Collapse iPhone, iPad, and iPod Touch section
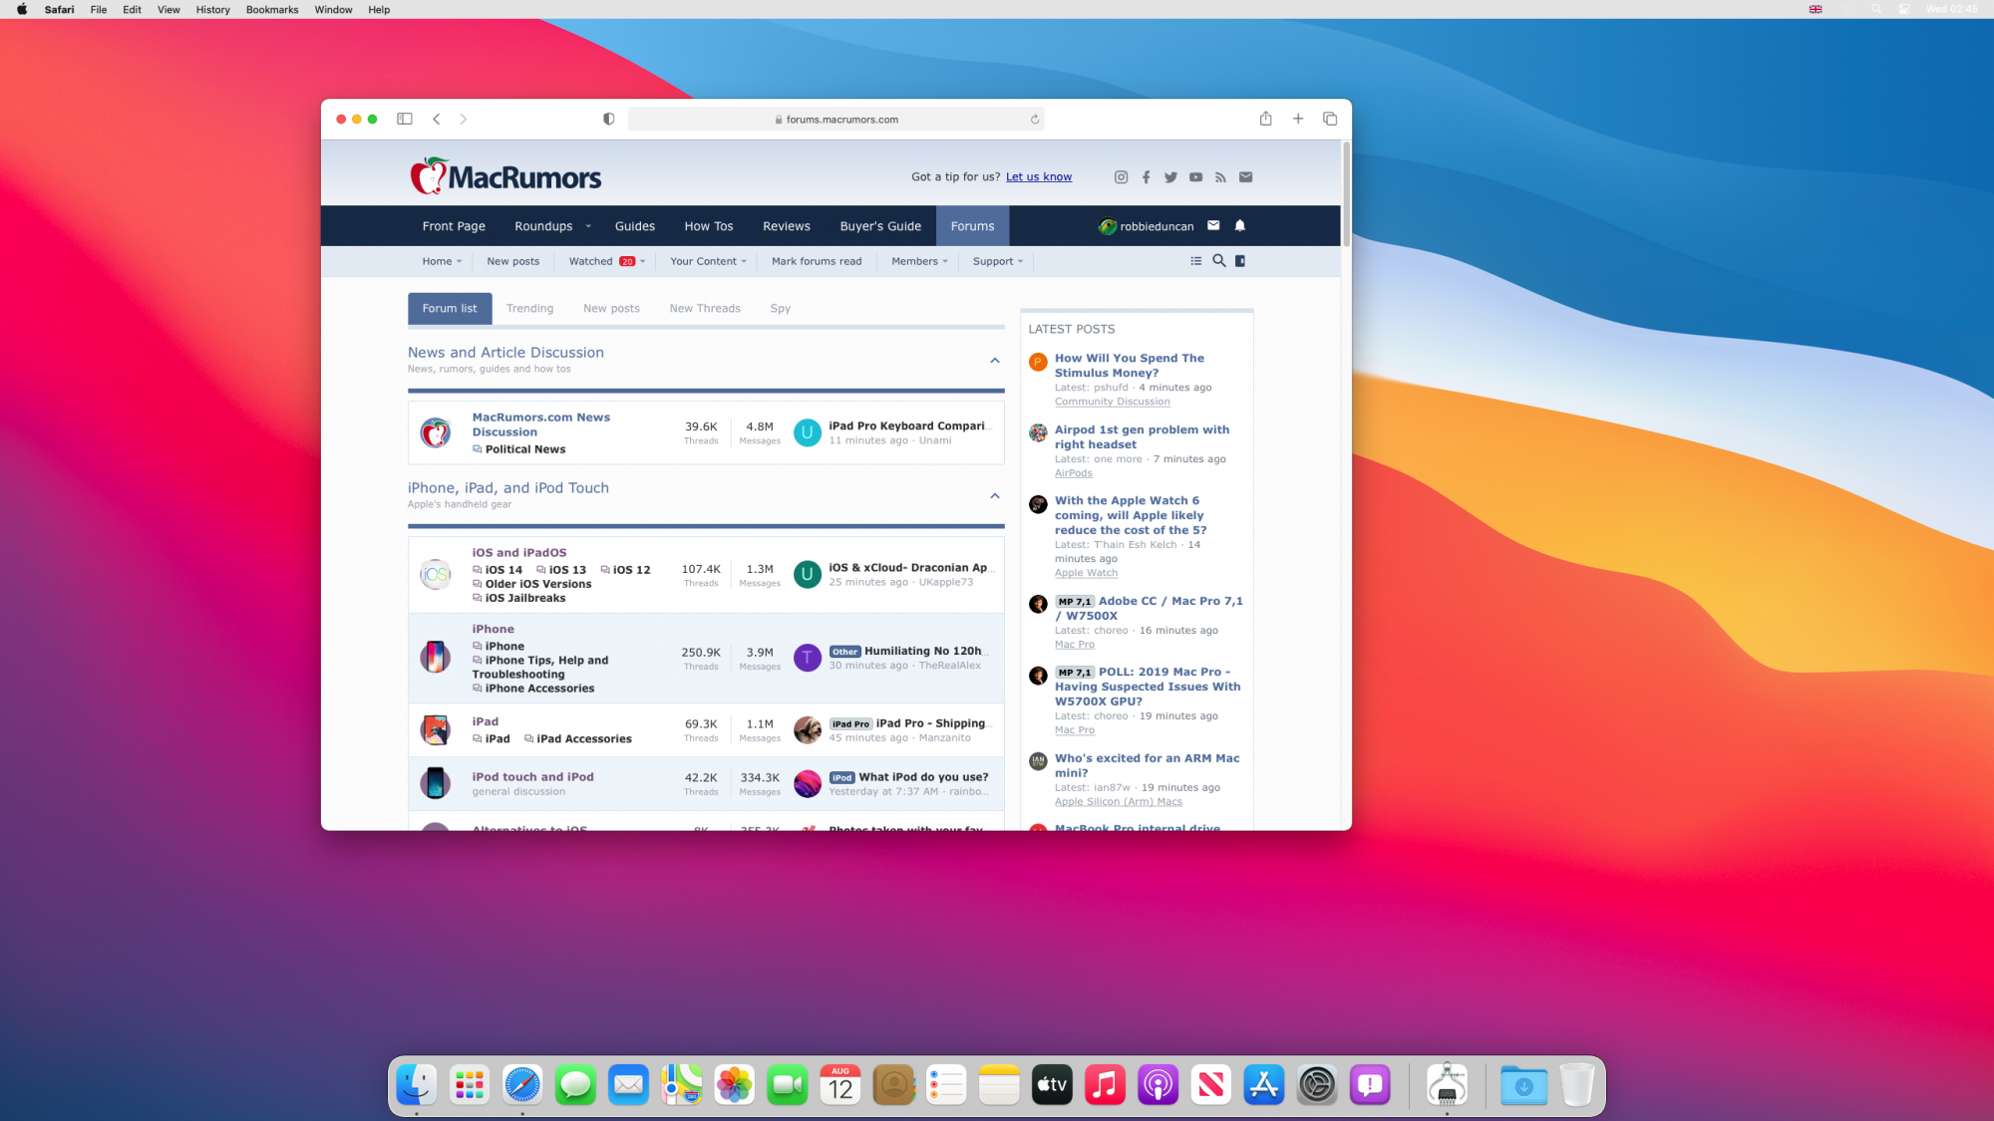Viewport: 1994px width, 1121px height. [x=994, y=495]
